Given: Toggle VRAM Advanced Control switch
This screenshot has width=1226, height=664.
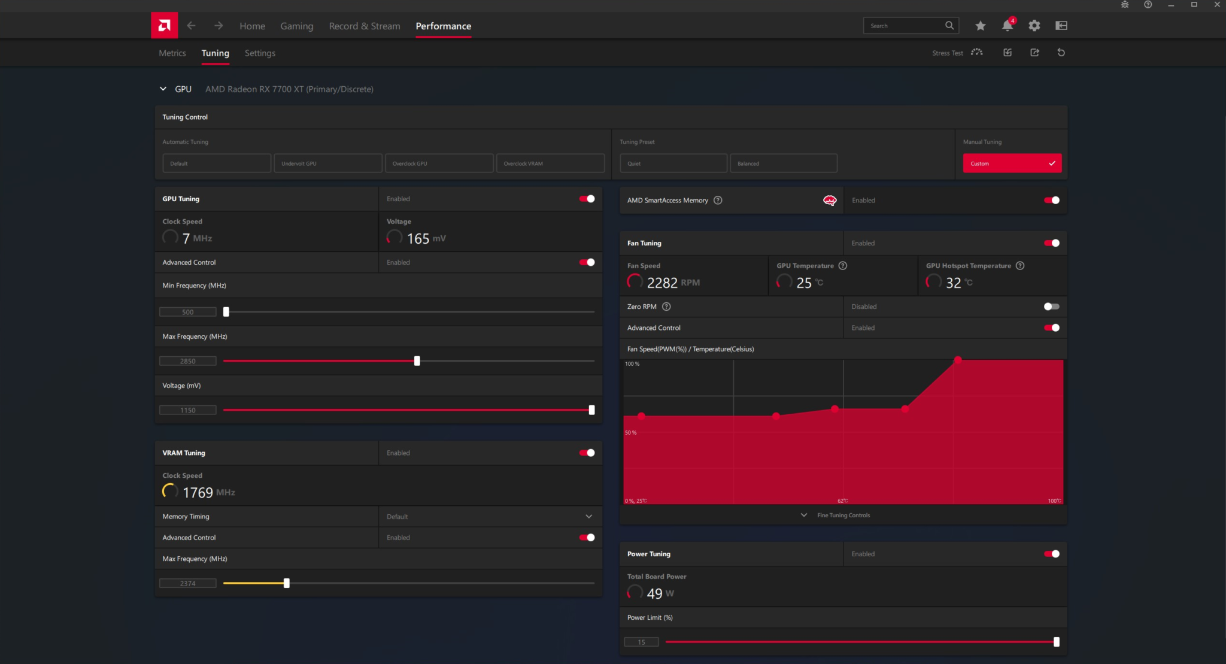Looking at the screenshot, I should coord(587,538).
